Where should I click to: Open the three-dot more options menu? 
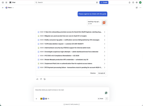tap(140, 8)
